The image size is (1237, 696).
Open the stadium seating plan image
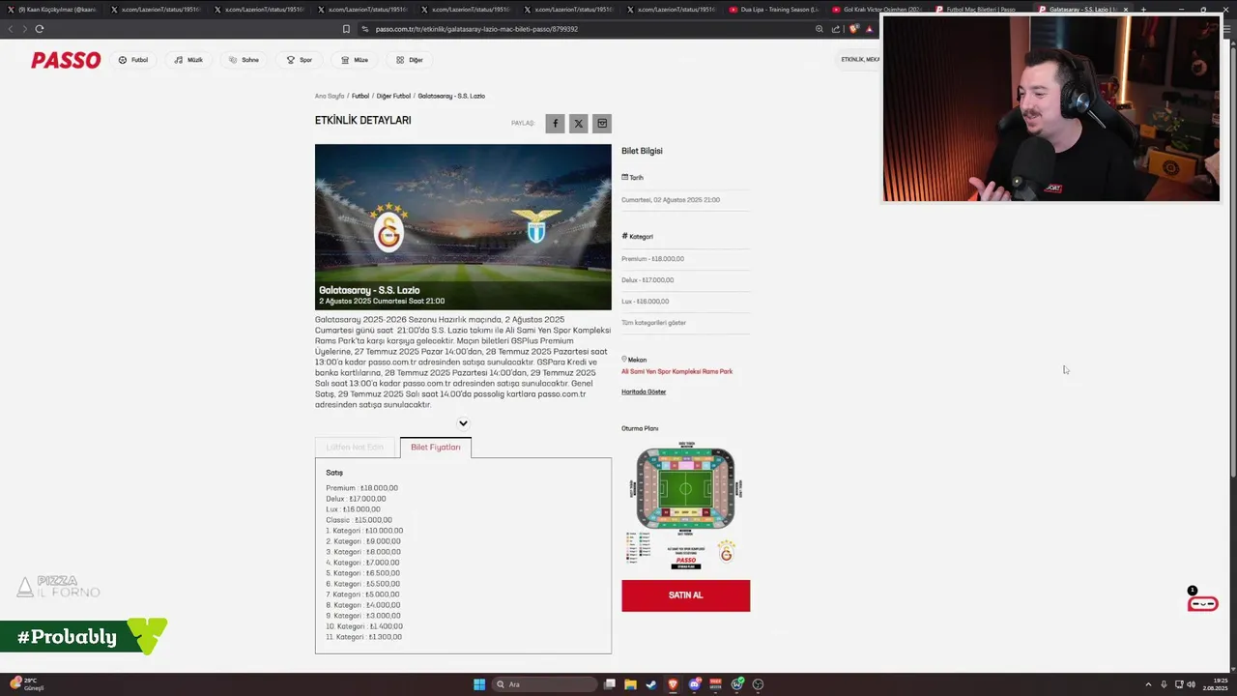(x=685, y=505)
